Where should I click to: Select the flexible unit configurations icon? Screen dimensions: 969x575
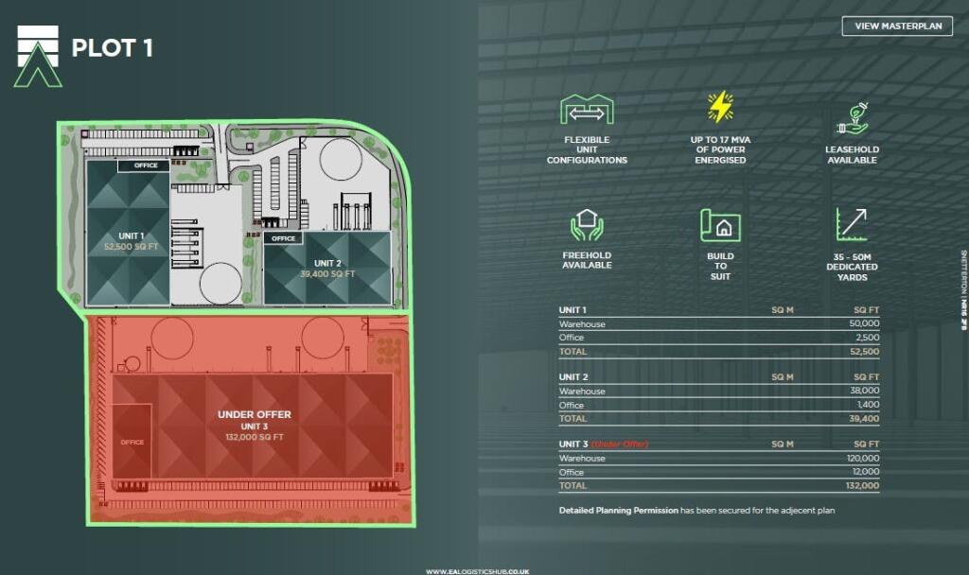coord(587,111)
